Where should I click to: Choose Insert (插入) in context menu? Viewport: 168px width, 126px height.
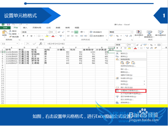pyautogui.click(x=131, y=69)
